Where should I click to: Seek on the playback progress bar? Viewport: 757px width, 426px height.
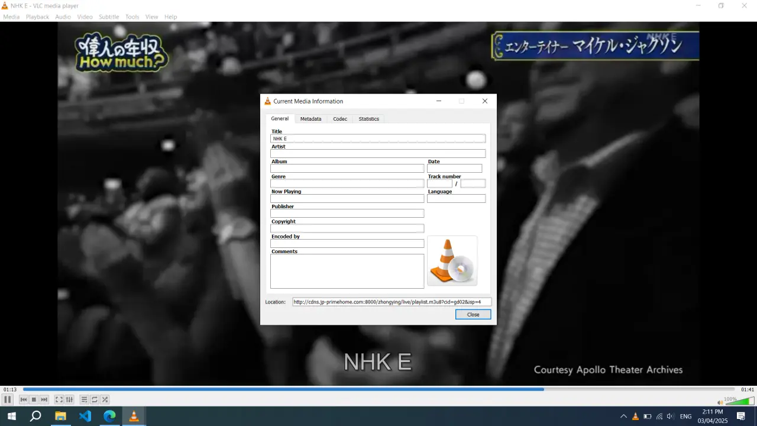pyautogui.click(x=378, y=389)
